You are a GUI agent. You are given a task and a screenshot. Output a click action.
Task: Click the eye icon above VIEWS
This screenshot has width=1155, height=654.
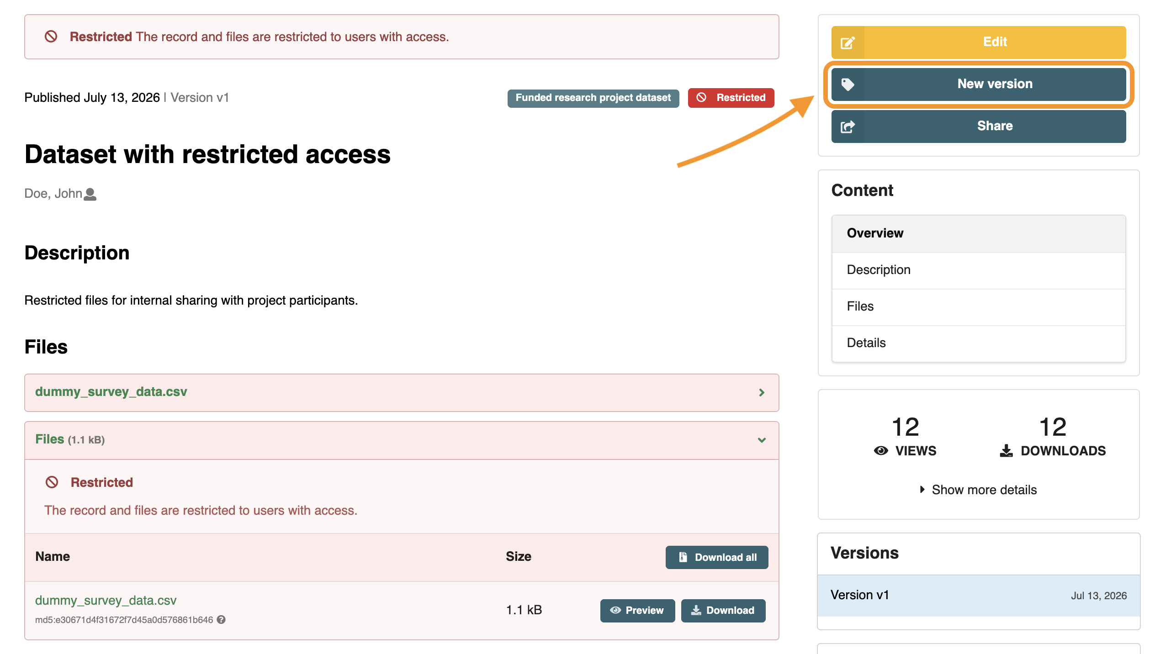click(x=881, y=451)
